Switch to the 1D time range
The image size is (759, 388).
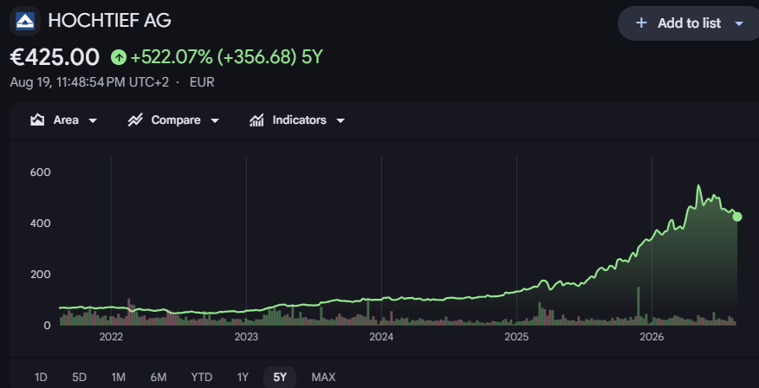(41, 378)
